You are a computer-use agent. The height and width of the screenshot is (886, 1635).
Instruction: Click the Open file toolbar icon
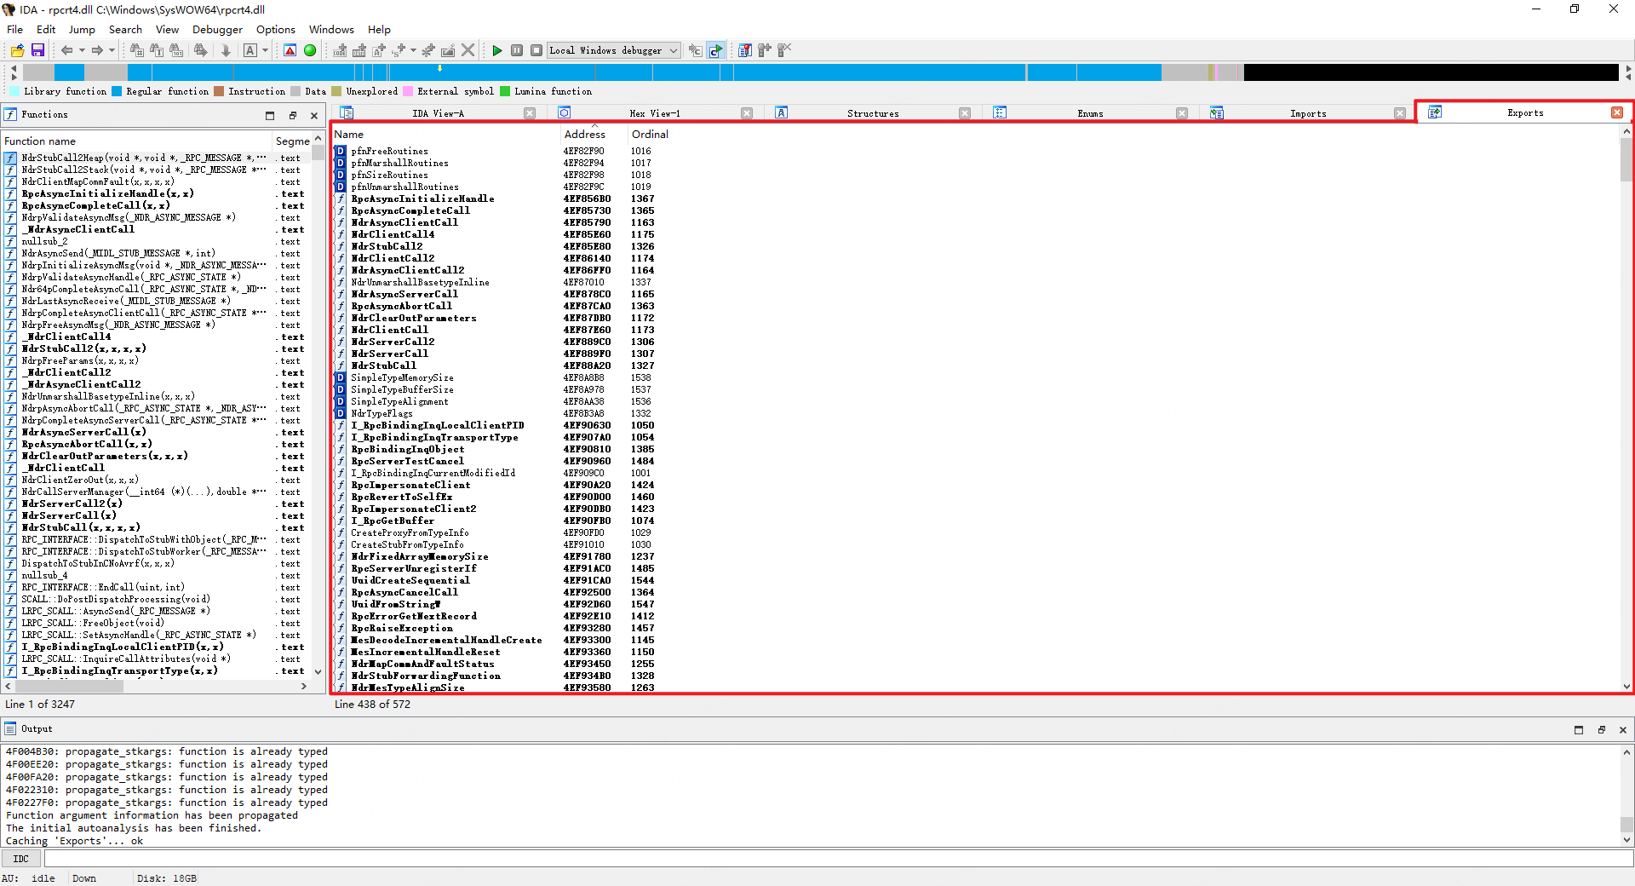[17, 51]
